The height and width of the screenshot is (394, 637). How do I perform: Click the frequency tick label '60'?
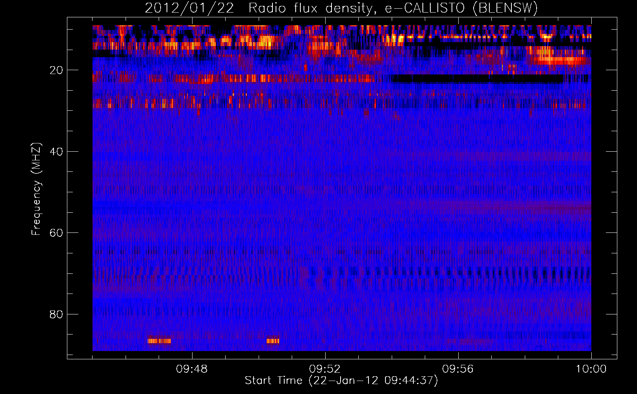pos(57,233)
